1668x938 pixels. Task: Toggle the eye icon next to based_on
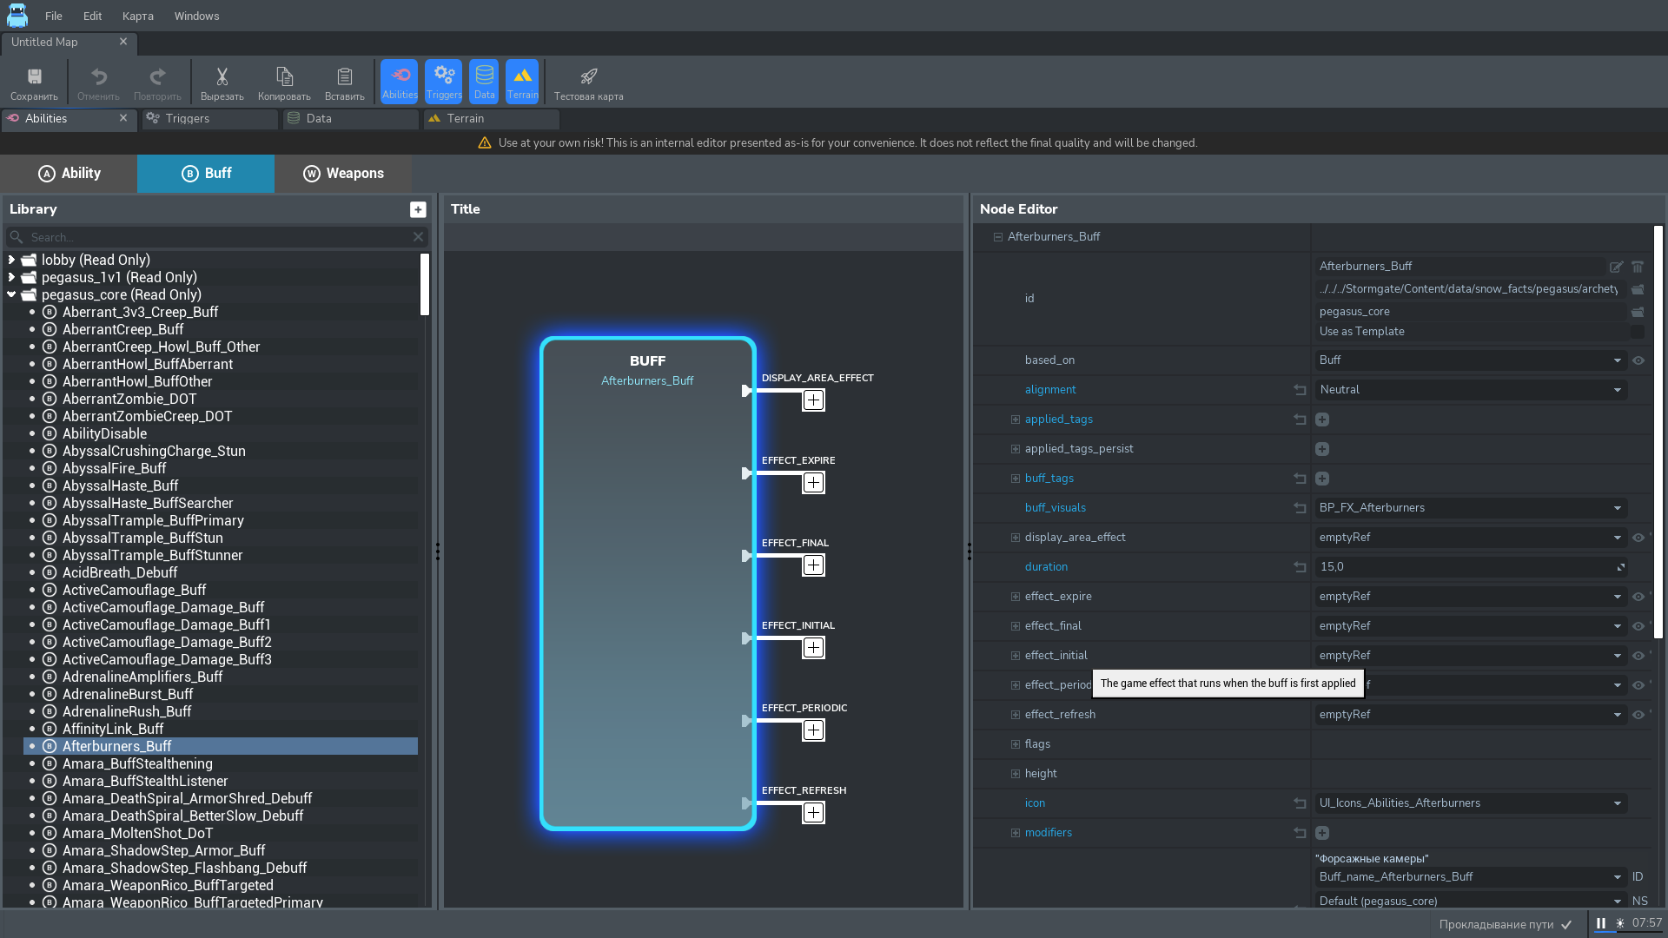coord(1638,360)
